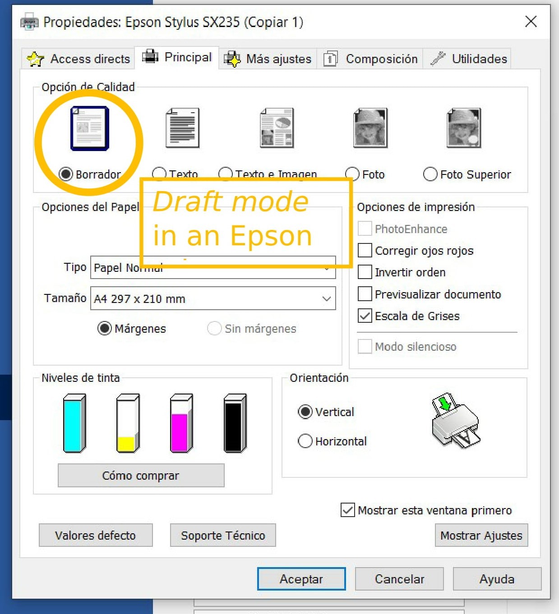Confirm with the Aceptar button
559x614 pixels.
pos(301,579)
